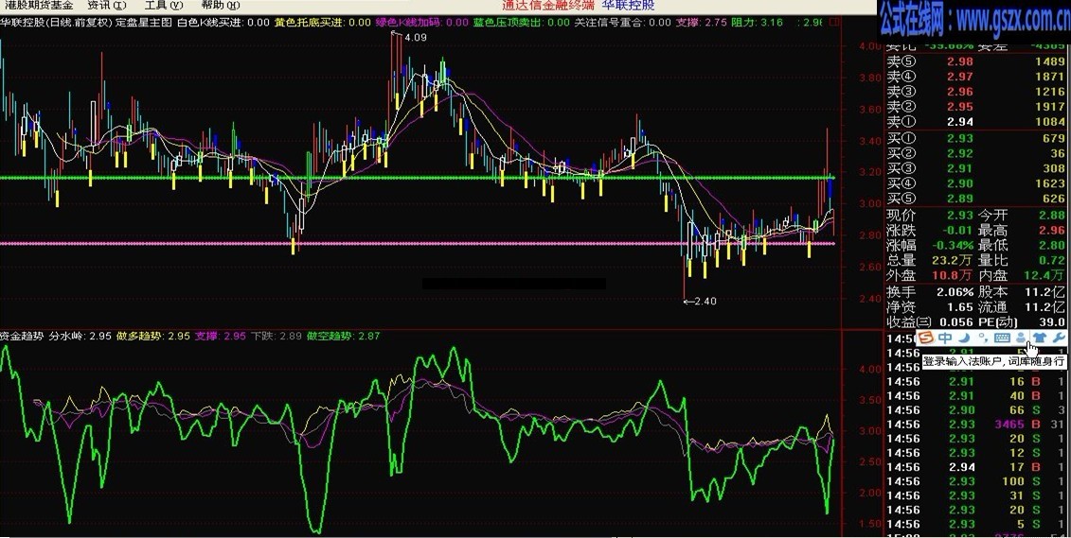Click the 外盘 10.8万 value
Viewport: 1071px width, 538px height.
[x=954, y=275]
